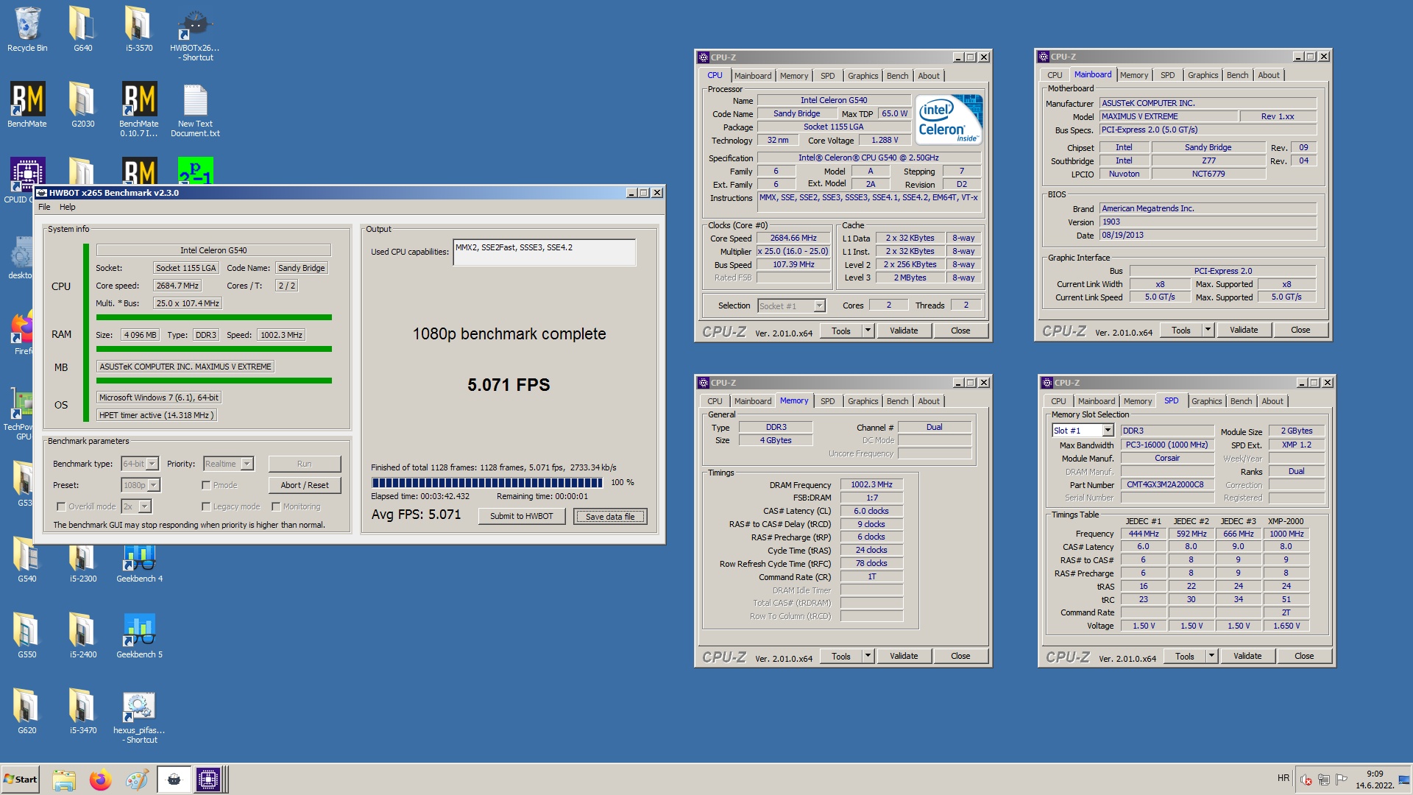Open the Benchmark type 64-bit dropdown
Image resolution: width=1413 pixels, height=795 pixels.
(x=152, y=464)
